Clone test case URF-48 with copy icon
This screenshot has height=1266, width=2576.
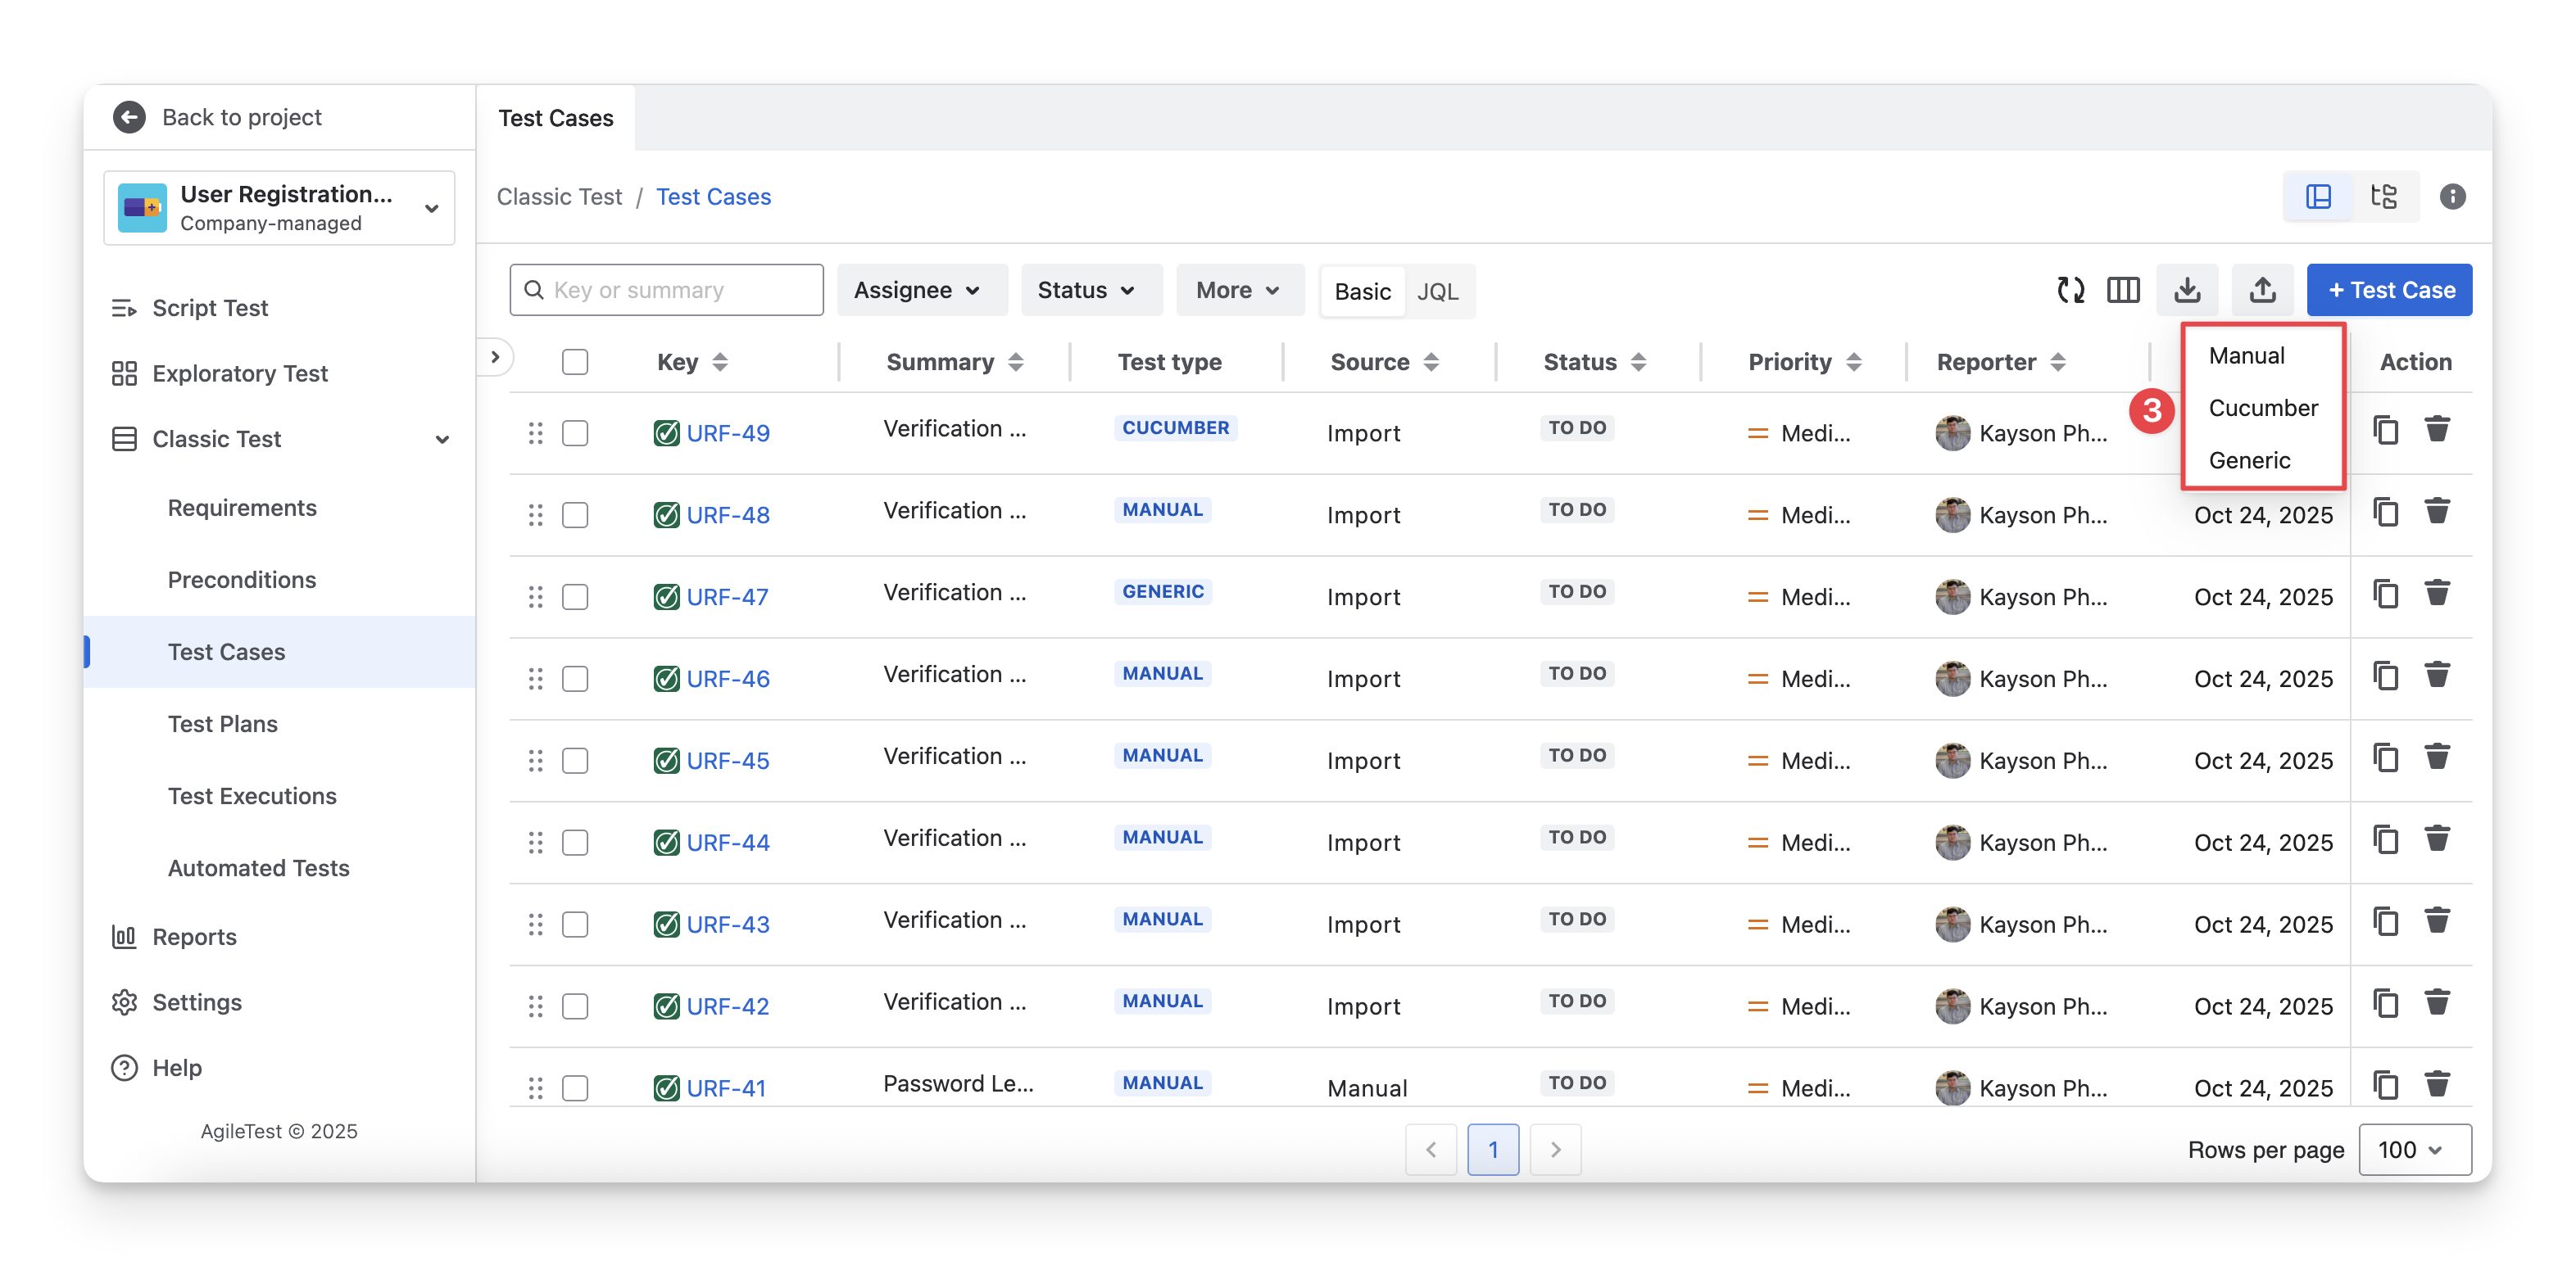tap(2385, 513)
